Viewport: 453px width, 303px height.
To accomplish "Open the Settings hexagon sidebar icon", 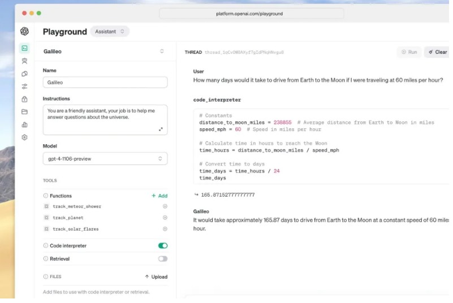I will [24, 137].
